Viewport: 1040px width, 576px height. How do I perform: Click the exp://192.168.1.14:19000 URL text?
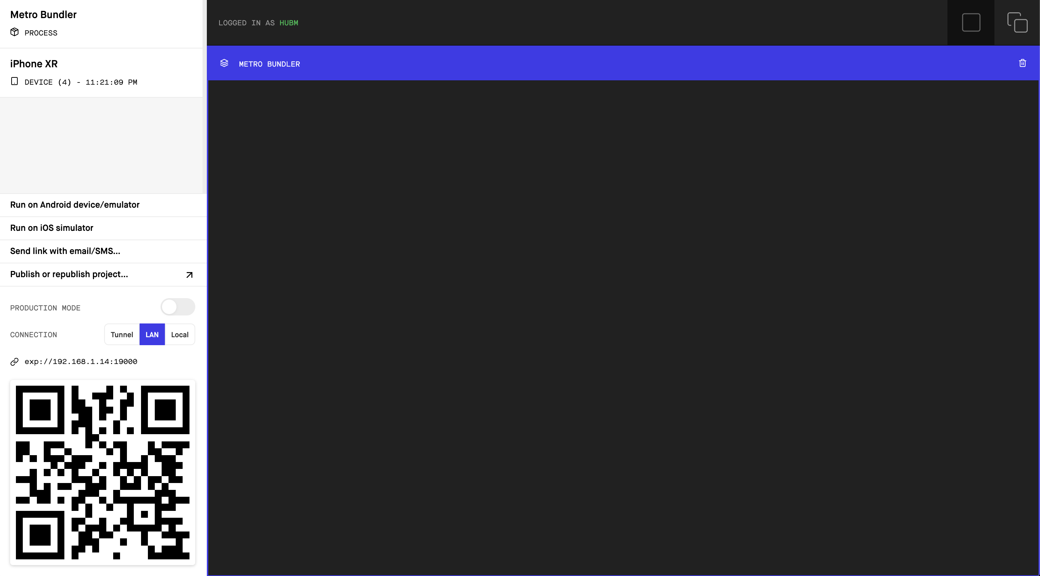point(81,362)
